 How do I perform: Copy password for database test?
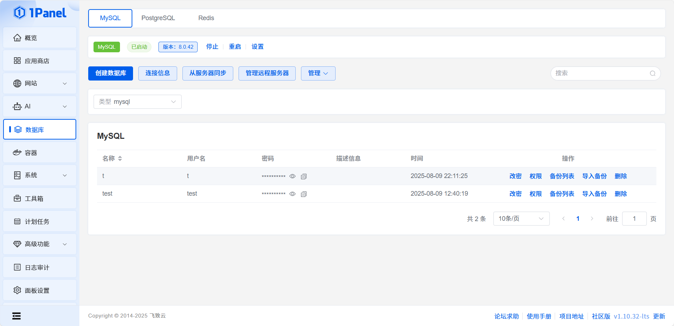click(304, 194)
